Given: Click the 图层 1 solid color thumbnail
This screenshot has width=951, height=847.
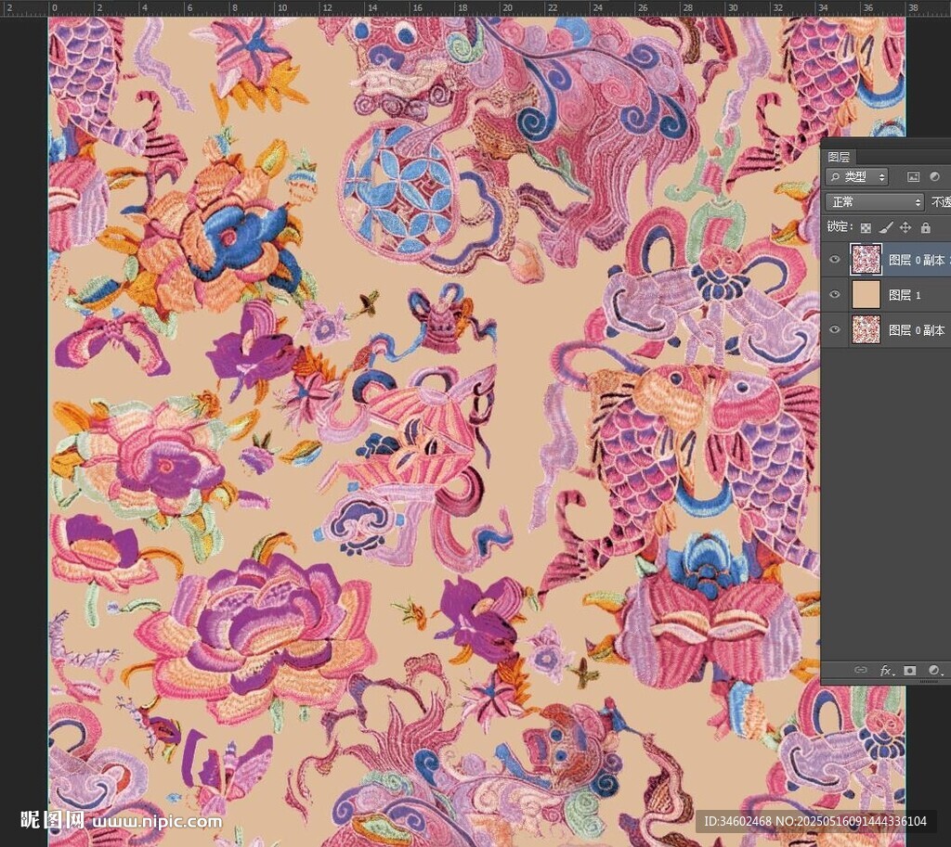Looking at the screenshot, I should [x=866, y=294].
